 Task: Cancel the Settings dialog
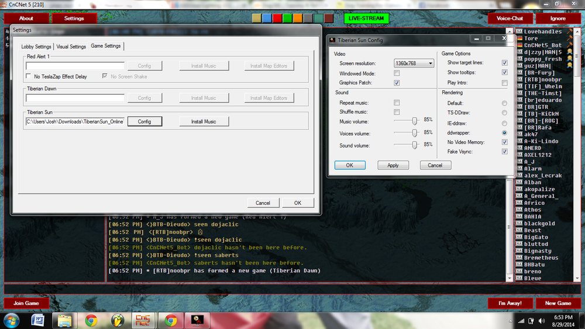coord(263,203)
